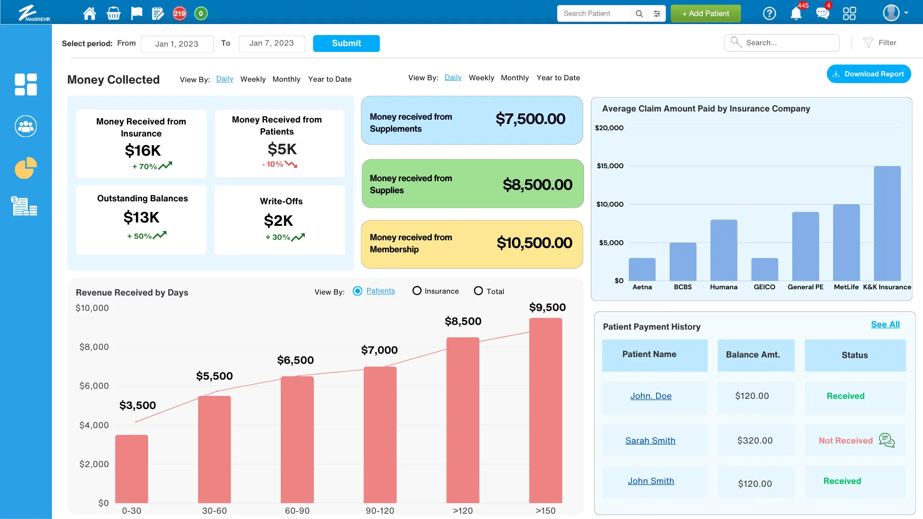Open John Doe's patient payment record
This screenshot has height=519, width=923.
click(x=651, y=396)
